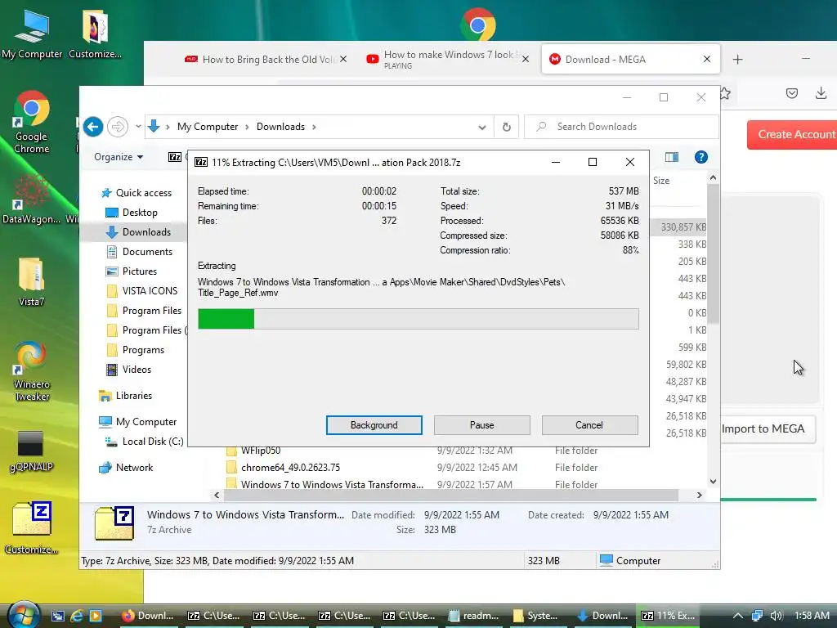Expand the address bar history dropdown
837x628 pixels.
pyautogui.click(x=482, y=127)
